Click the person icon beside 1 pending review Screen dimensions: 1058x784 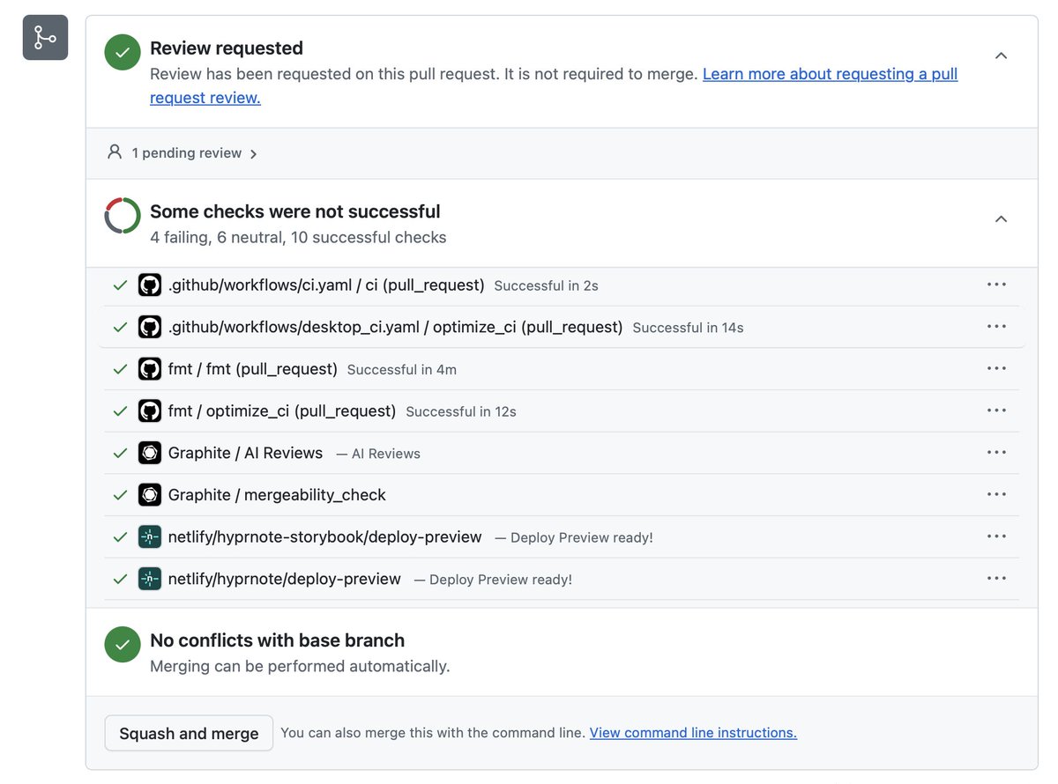114,152
